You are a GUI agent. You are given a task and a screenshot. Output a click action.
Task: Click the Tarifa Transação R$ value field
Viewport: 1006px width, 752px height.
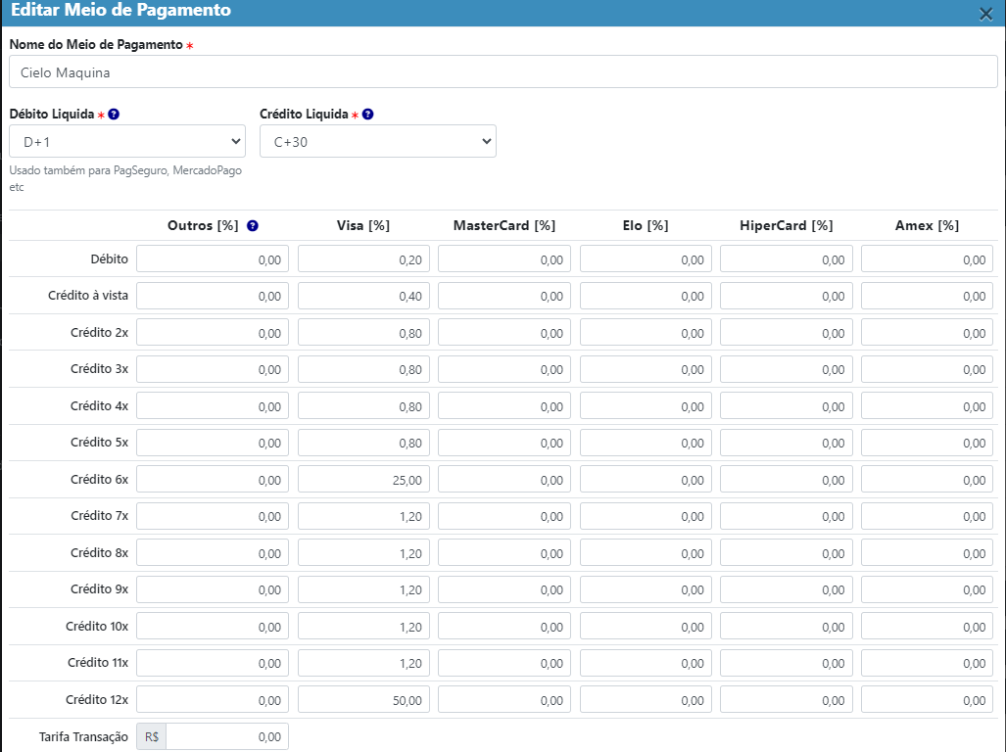coord(227,736)
